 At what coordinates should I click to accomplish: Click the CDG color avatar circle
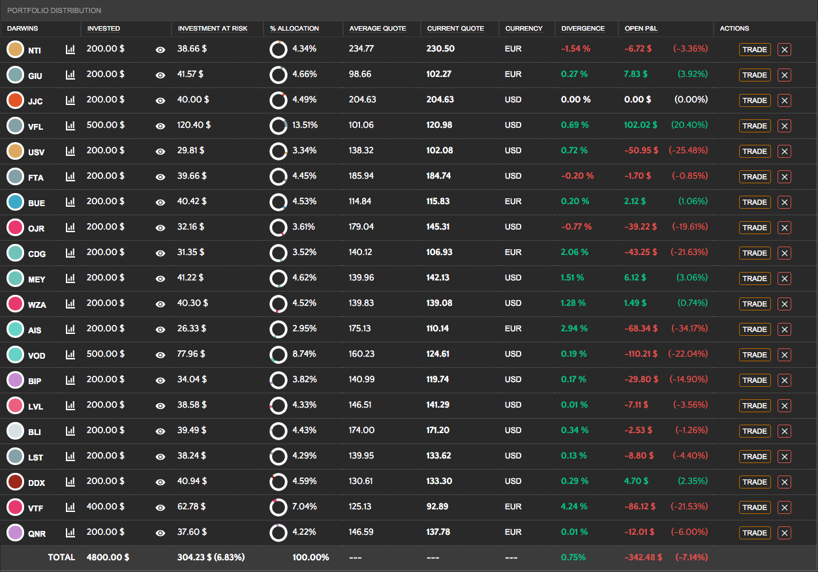(x=15, y=253)
